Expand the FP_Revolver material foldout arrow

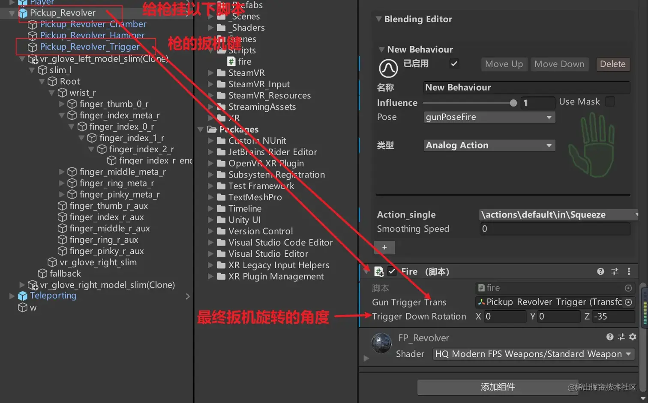(x=366, y=358)
